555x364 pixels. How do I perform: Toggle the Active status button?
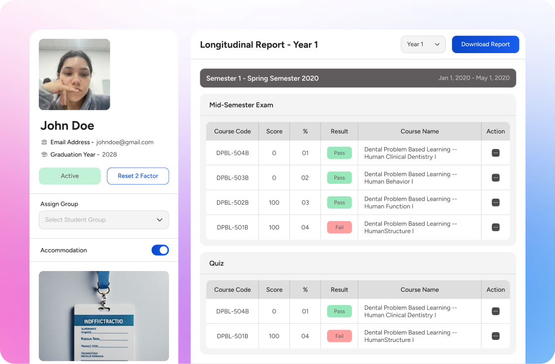click(x=70, y=176)
